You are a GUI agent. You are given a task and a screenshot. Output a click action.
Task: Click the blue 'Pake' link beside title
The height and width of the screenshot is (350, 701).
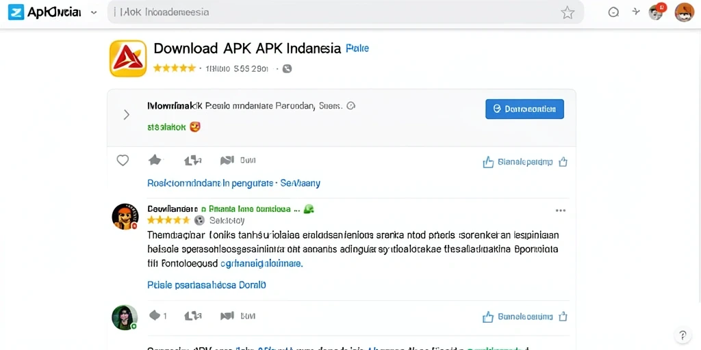357,49
